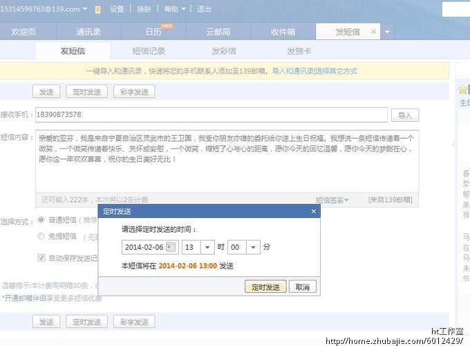470x346 pixels.
Task: Close the 定时发送 dialog with the X
Action: (314, 211)
